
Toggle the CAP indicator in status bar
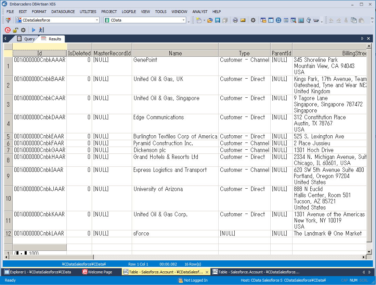pyautogui.click(x=345, y=280)
